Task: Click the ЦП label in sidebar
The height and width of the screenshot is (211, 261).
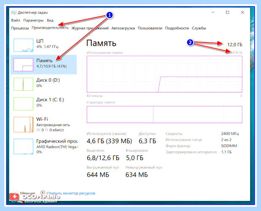Action: click(40, 41)
